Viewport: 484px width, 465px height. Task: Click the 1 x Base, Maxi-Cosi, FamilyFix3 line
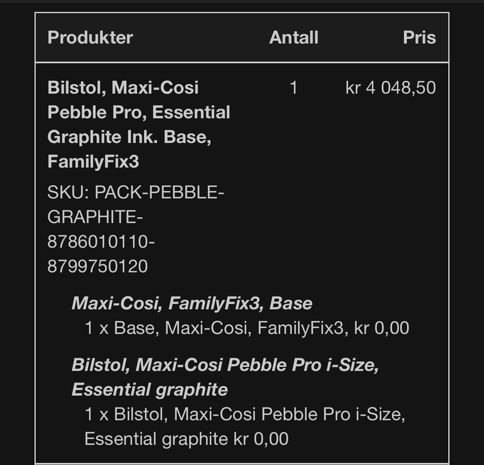[x=247, y=328]
